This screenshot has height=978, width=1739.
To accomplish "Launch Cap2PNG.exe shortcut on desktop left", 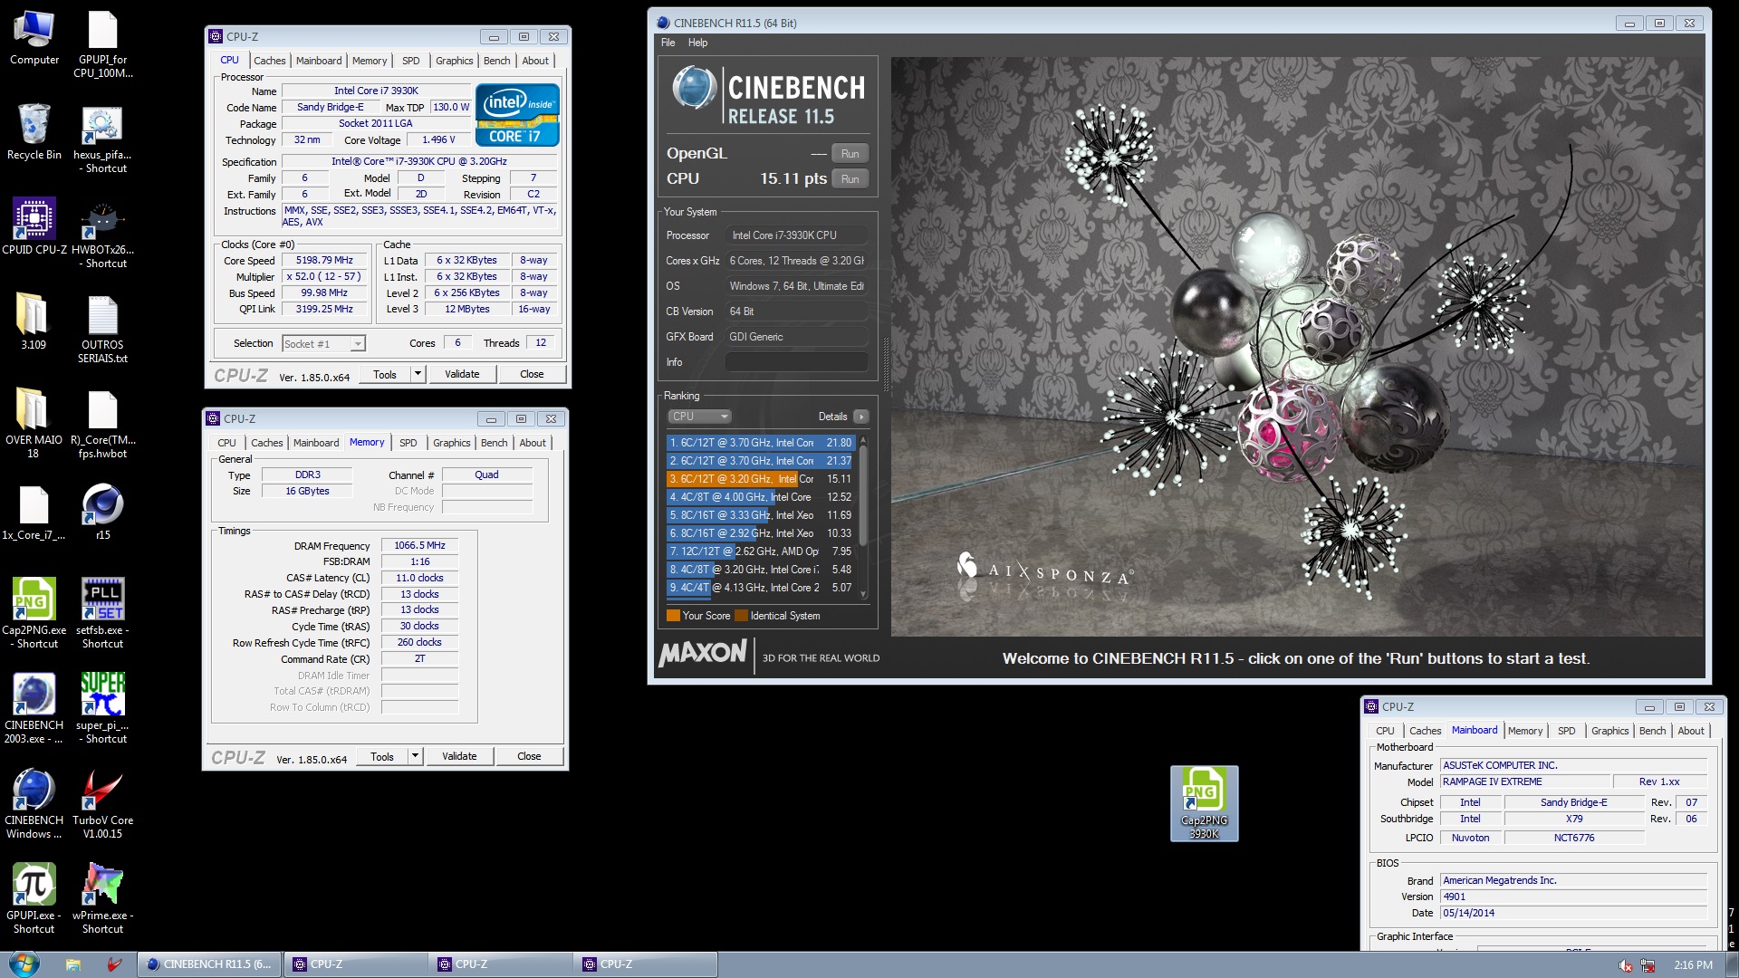I will click(x=34, y=613).
